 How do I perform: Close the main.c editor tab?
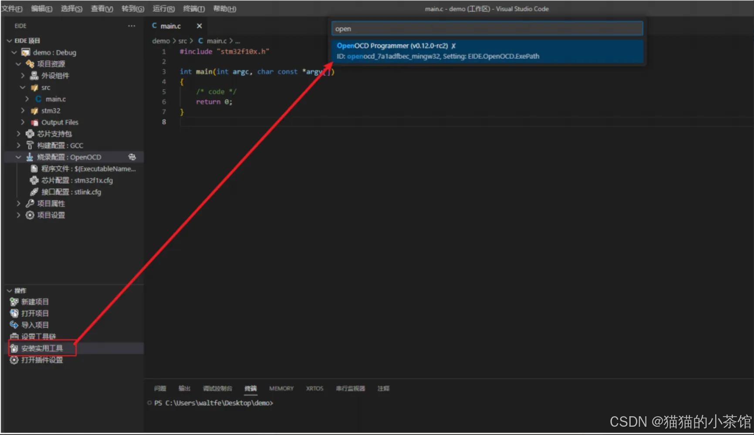(199, 26)
